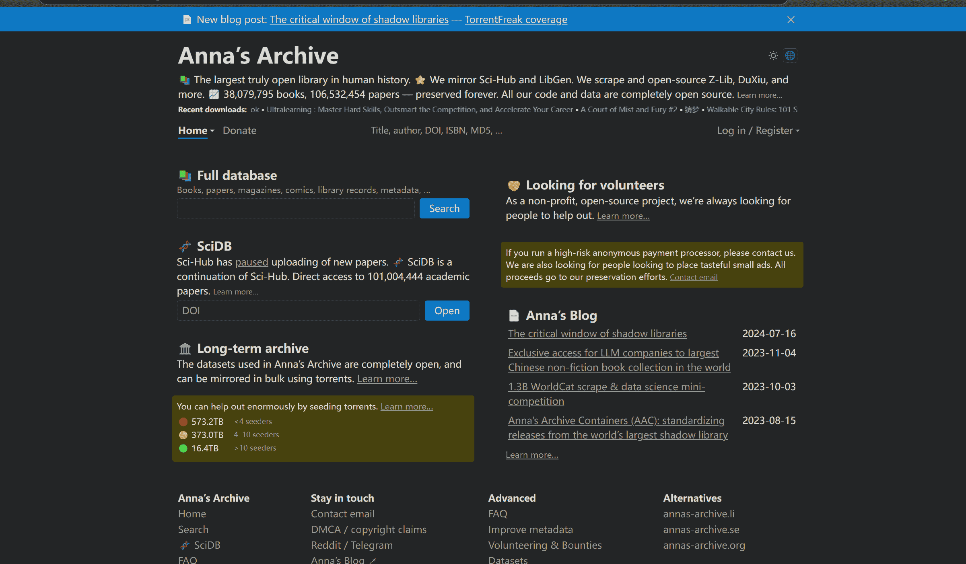Open footer SciDB link with DNA icon
966x564 pixels.
200,545
